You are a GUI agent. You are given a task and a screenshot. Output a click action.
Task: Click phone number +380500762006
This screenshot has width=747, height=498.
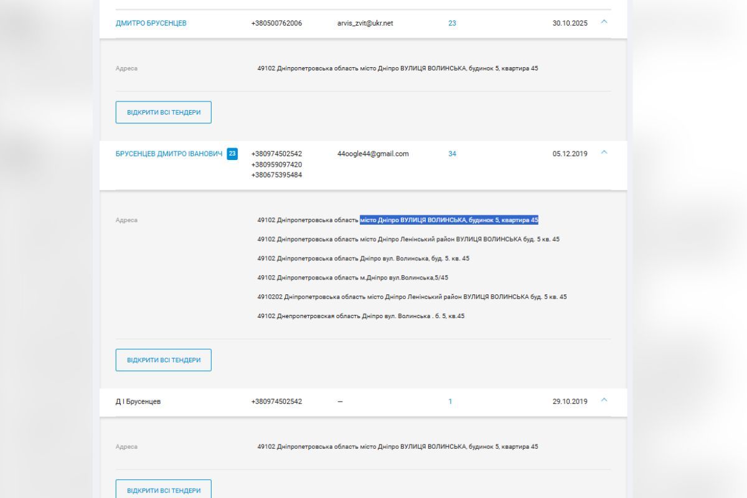pos(276,23)
